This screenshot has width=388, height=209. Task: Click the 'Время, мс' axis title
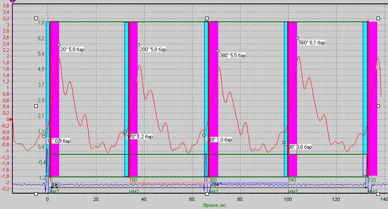tap(214, 205)
